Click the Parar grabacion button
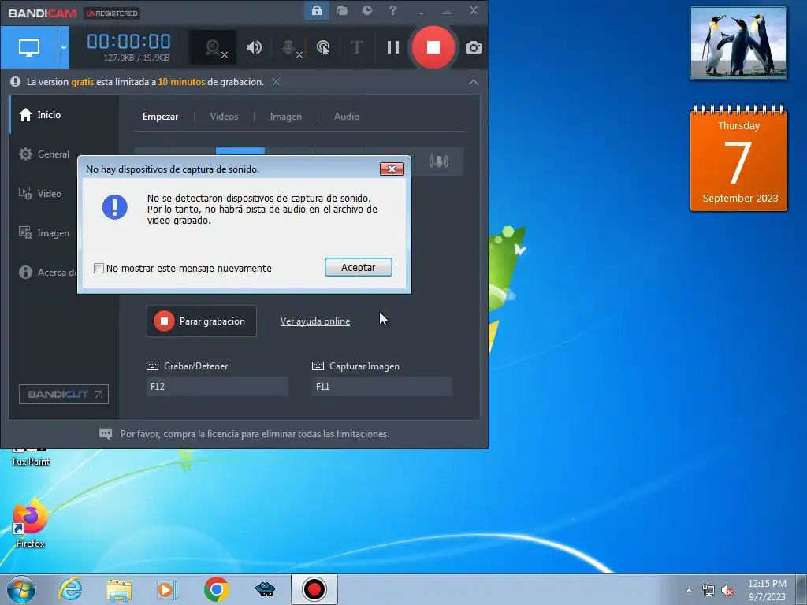 coord(202,321)
